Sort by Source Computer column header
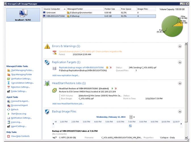Image resolution: width=191 pixels, height=144 pixels. [x=54, y=9]
